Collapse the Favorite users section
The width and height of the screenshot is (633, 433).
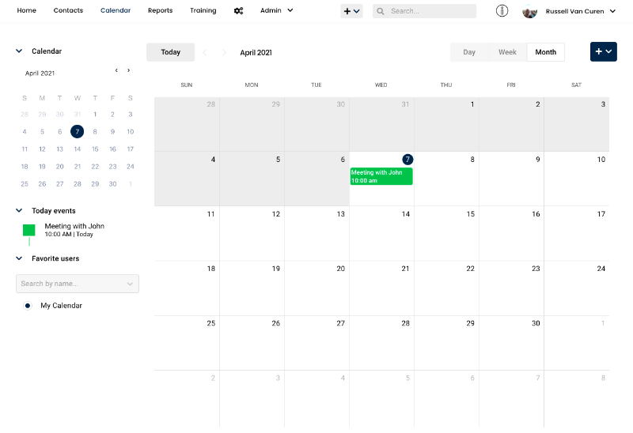point(19,258)
